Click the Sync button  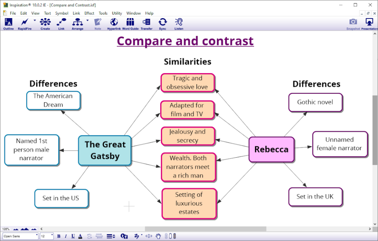162,24
